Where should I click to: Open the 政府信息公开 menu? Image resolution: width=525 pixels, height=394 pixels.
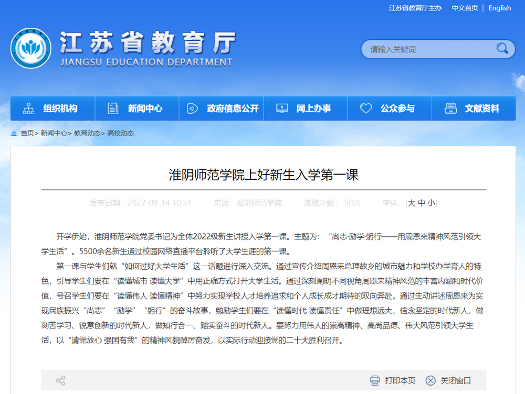222,108
